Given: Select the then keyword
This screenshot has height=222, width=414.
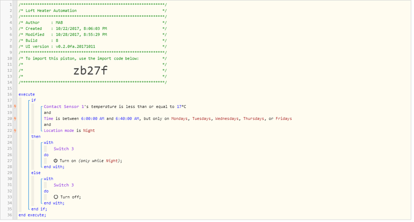Looking at the screenshot, I should [x=36, y=136].
